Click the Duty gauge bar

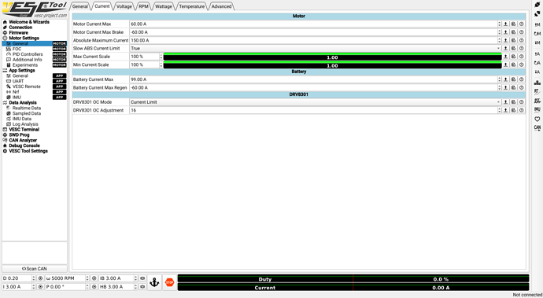pos(353,279)
